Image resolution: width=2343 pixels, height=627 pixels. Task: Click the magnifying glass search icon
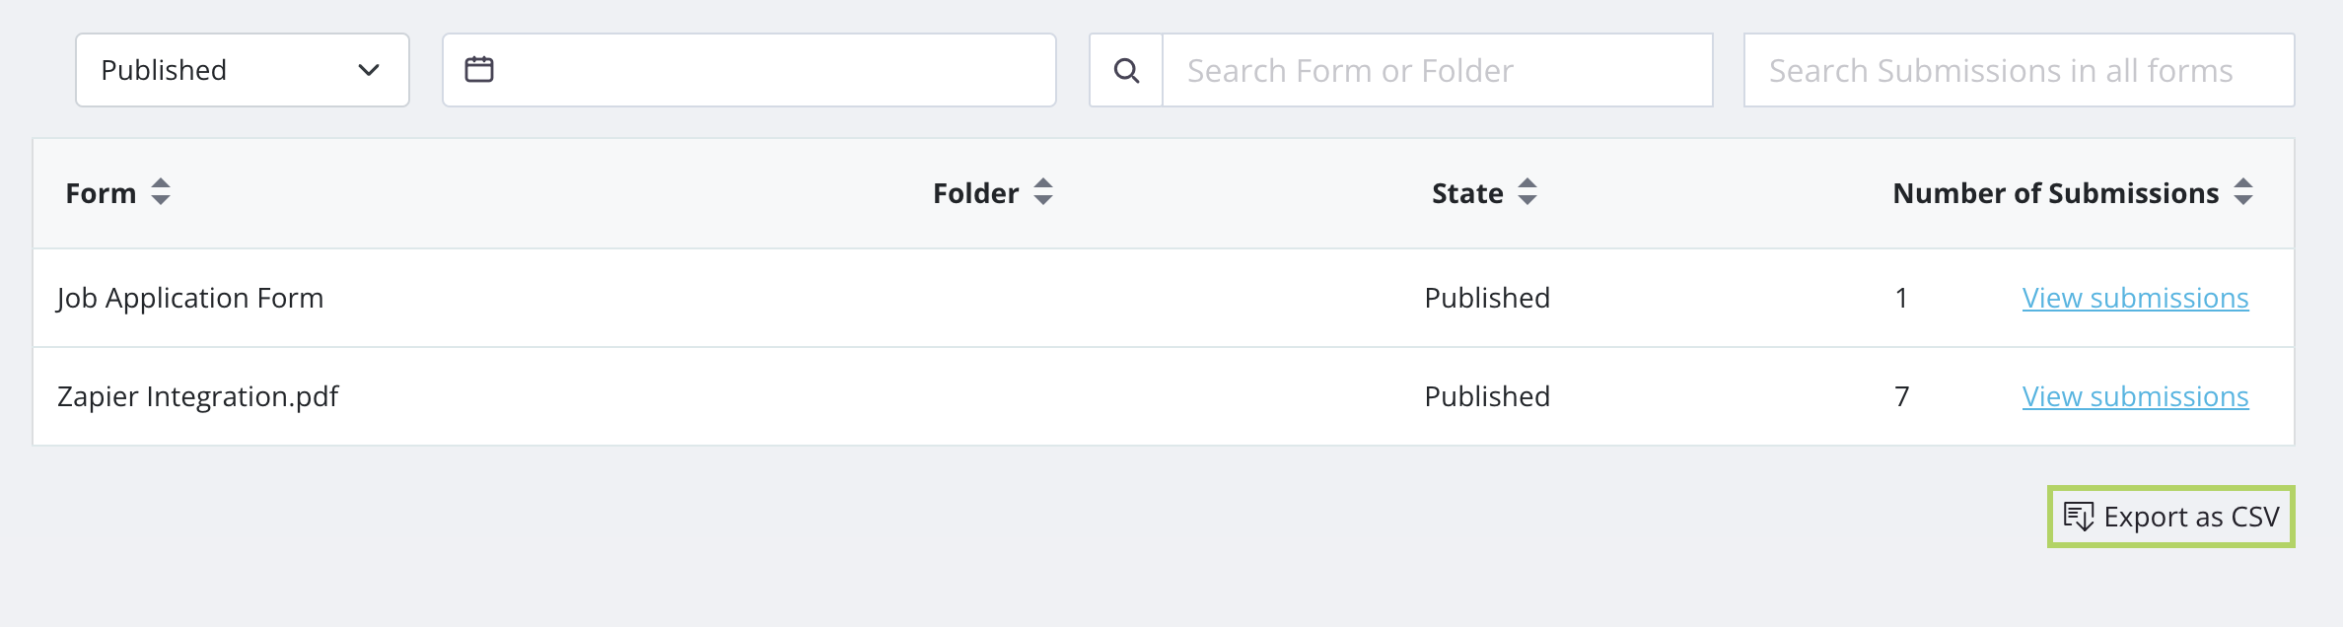1126,71
